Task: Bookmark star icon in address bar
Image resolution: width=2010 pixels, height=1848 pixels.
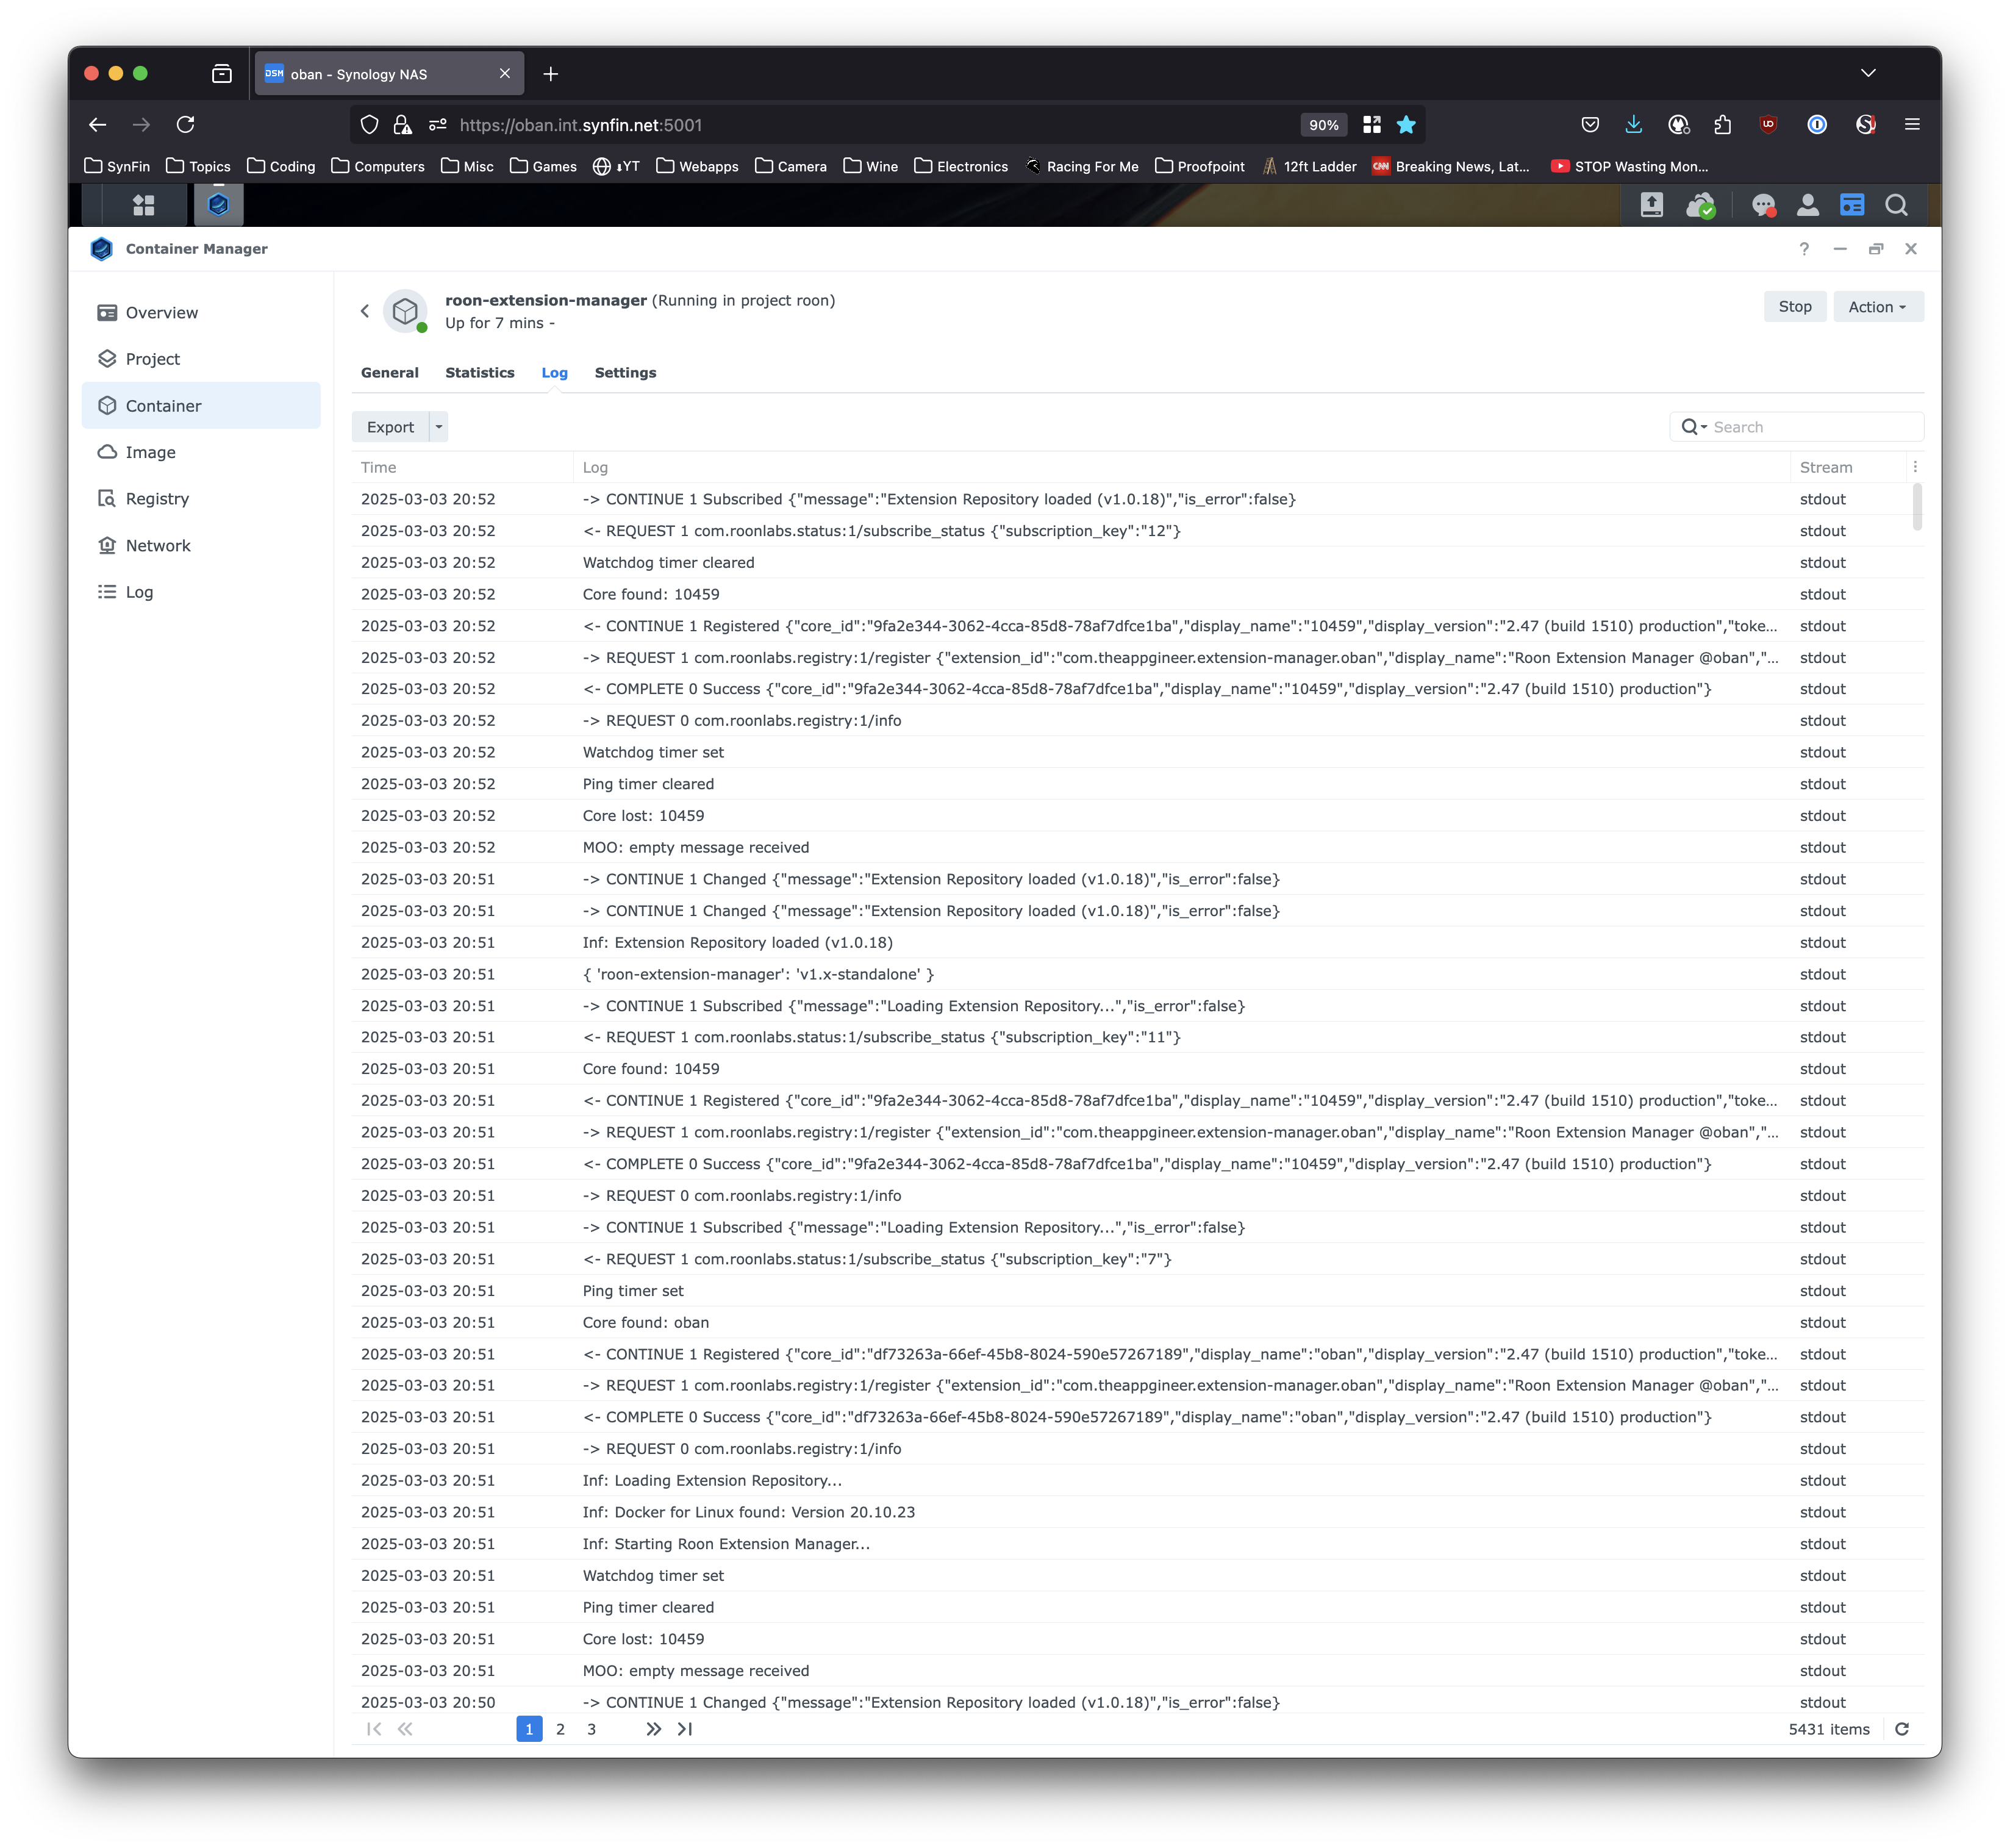Action: (x=1406, y=124)
